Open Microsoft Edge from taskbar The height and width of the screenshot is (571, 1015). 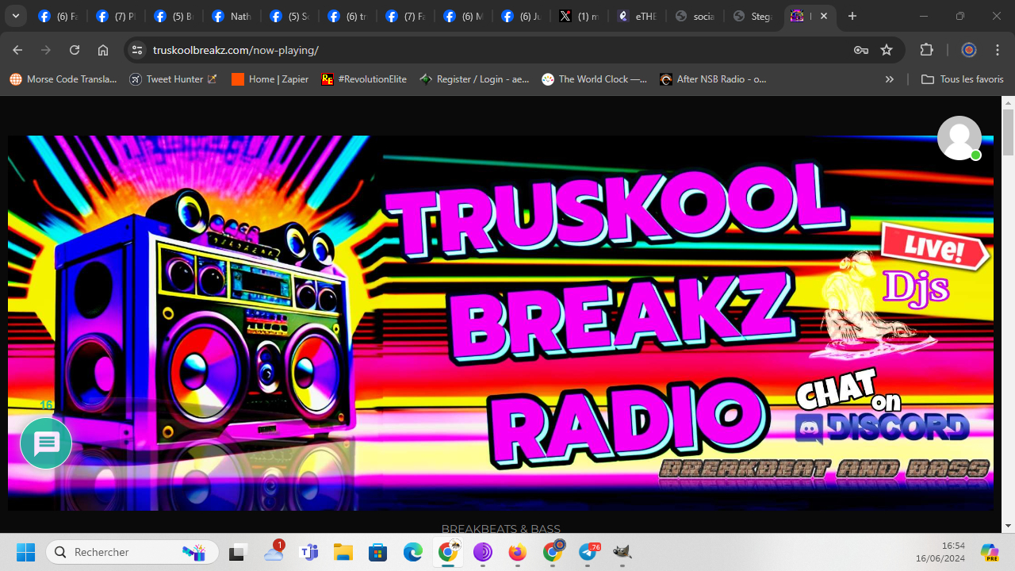tap(413, 552)
